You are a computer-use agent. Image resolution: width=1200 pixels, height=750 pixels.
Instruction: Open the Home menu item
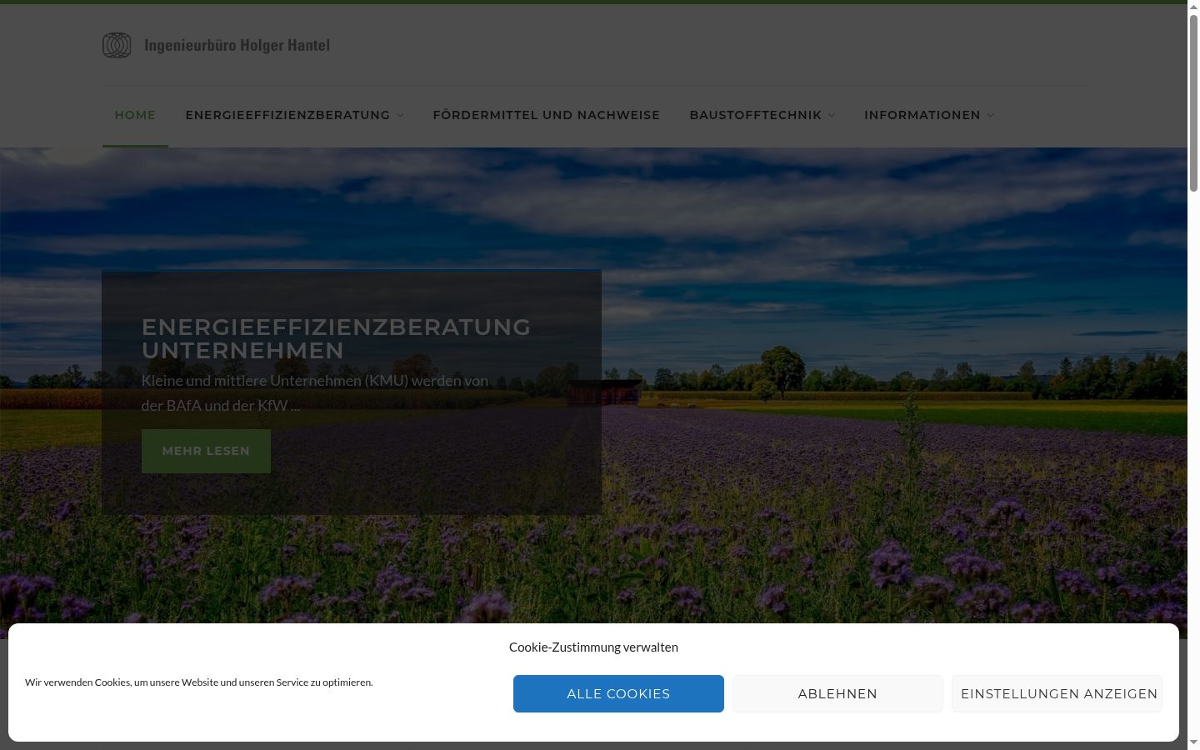coord(135,115)
